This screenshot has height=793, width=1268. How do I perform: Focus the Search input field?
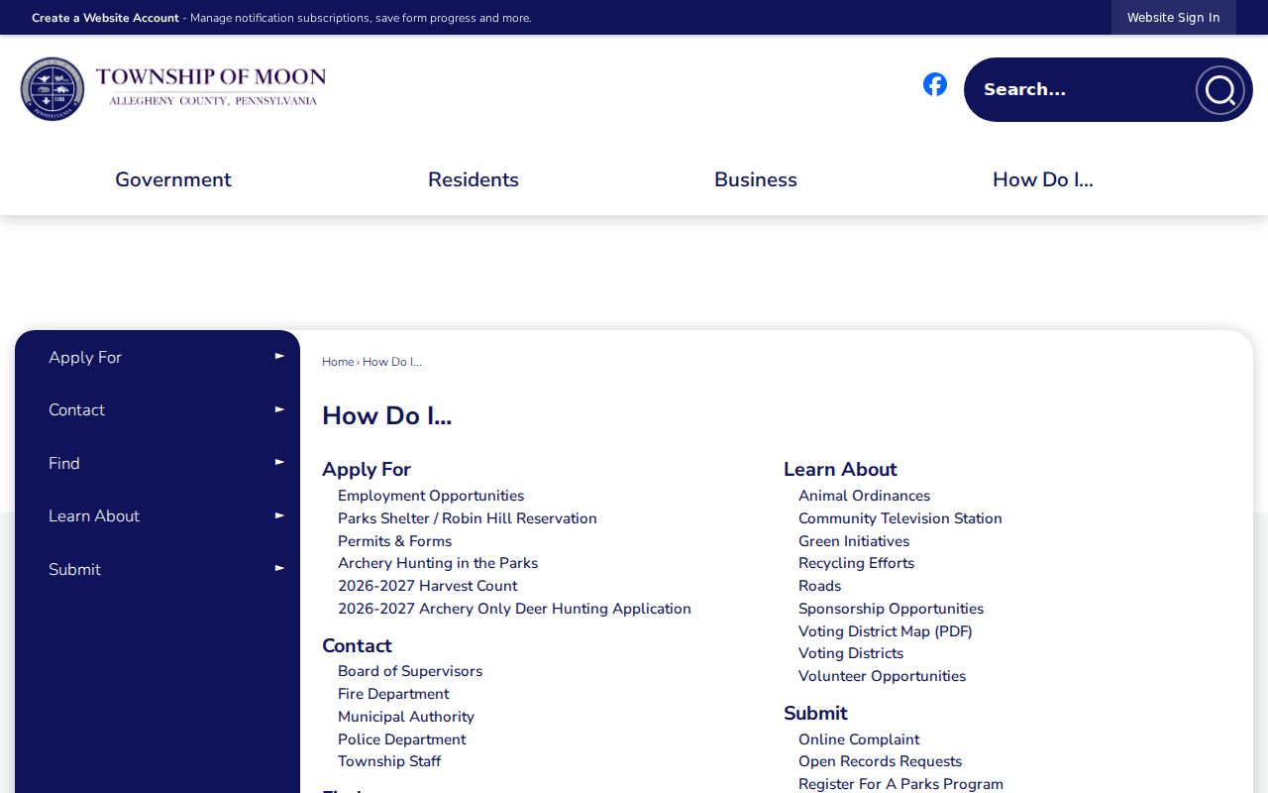(x=1082, y=89)
